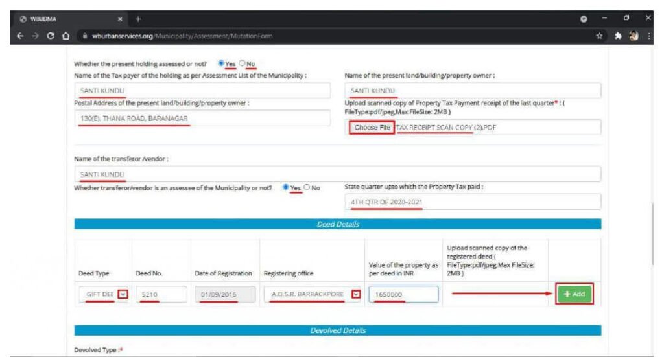Go back to the previous page
The height and width of the screenshot is (357, 664).
point(20,36)
